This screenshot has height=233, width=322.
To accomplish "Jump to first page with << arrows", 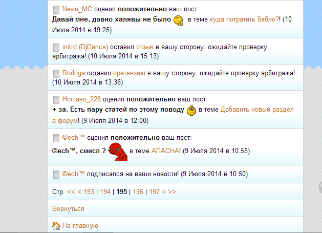I will (x=71, y=192).
